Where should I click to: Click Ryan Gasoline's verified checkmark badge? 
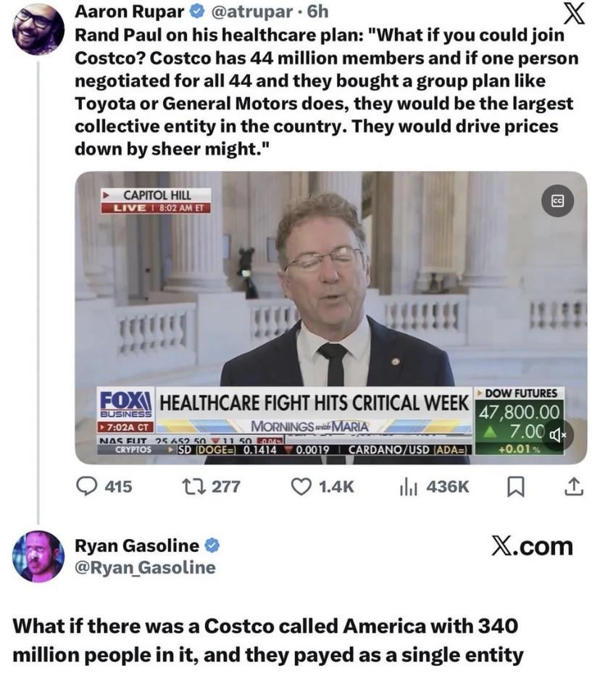point(212,546)
